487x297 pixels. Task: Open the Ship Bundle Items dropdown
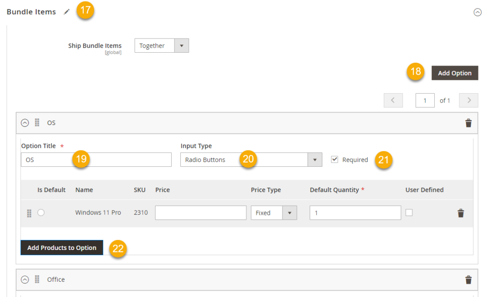[162, 46]
